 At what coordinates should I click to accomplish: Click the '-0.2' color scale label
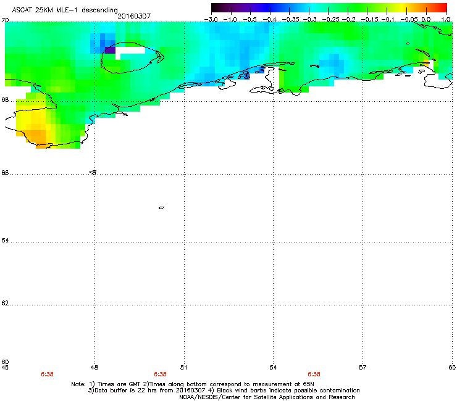coord(349,19)
